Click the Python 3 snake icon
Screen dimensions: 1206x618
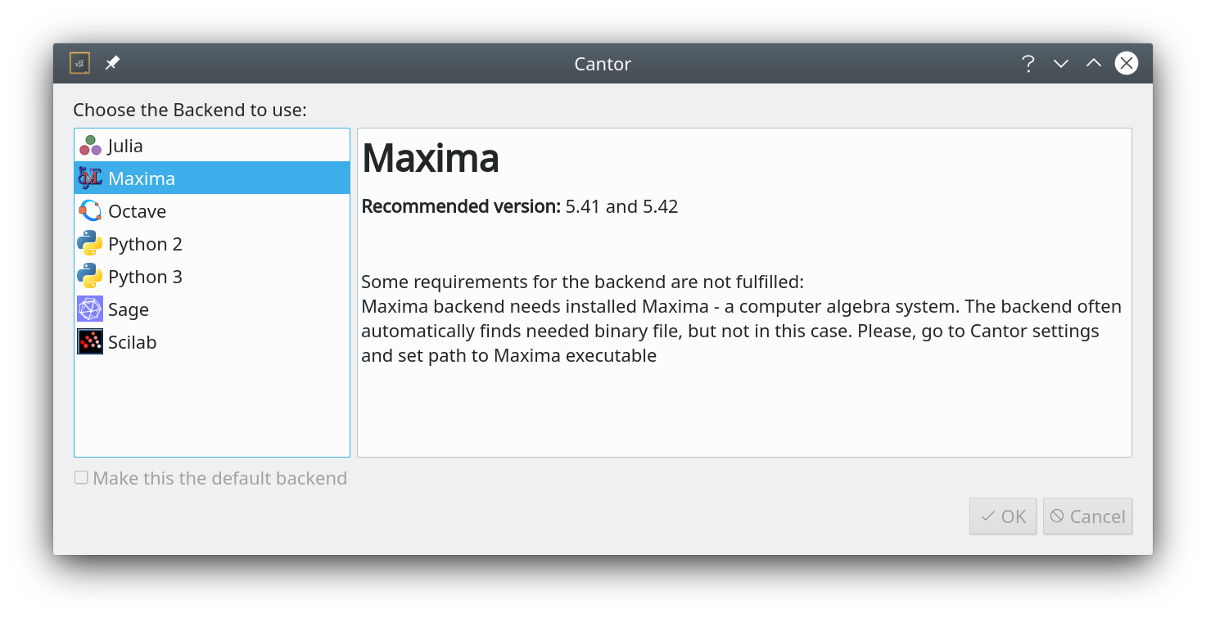coord(90,276)
